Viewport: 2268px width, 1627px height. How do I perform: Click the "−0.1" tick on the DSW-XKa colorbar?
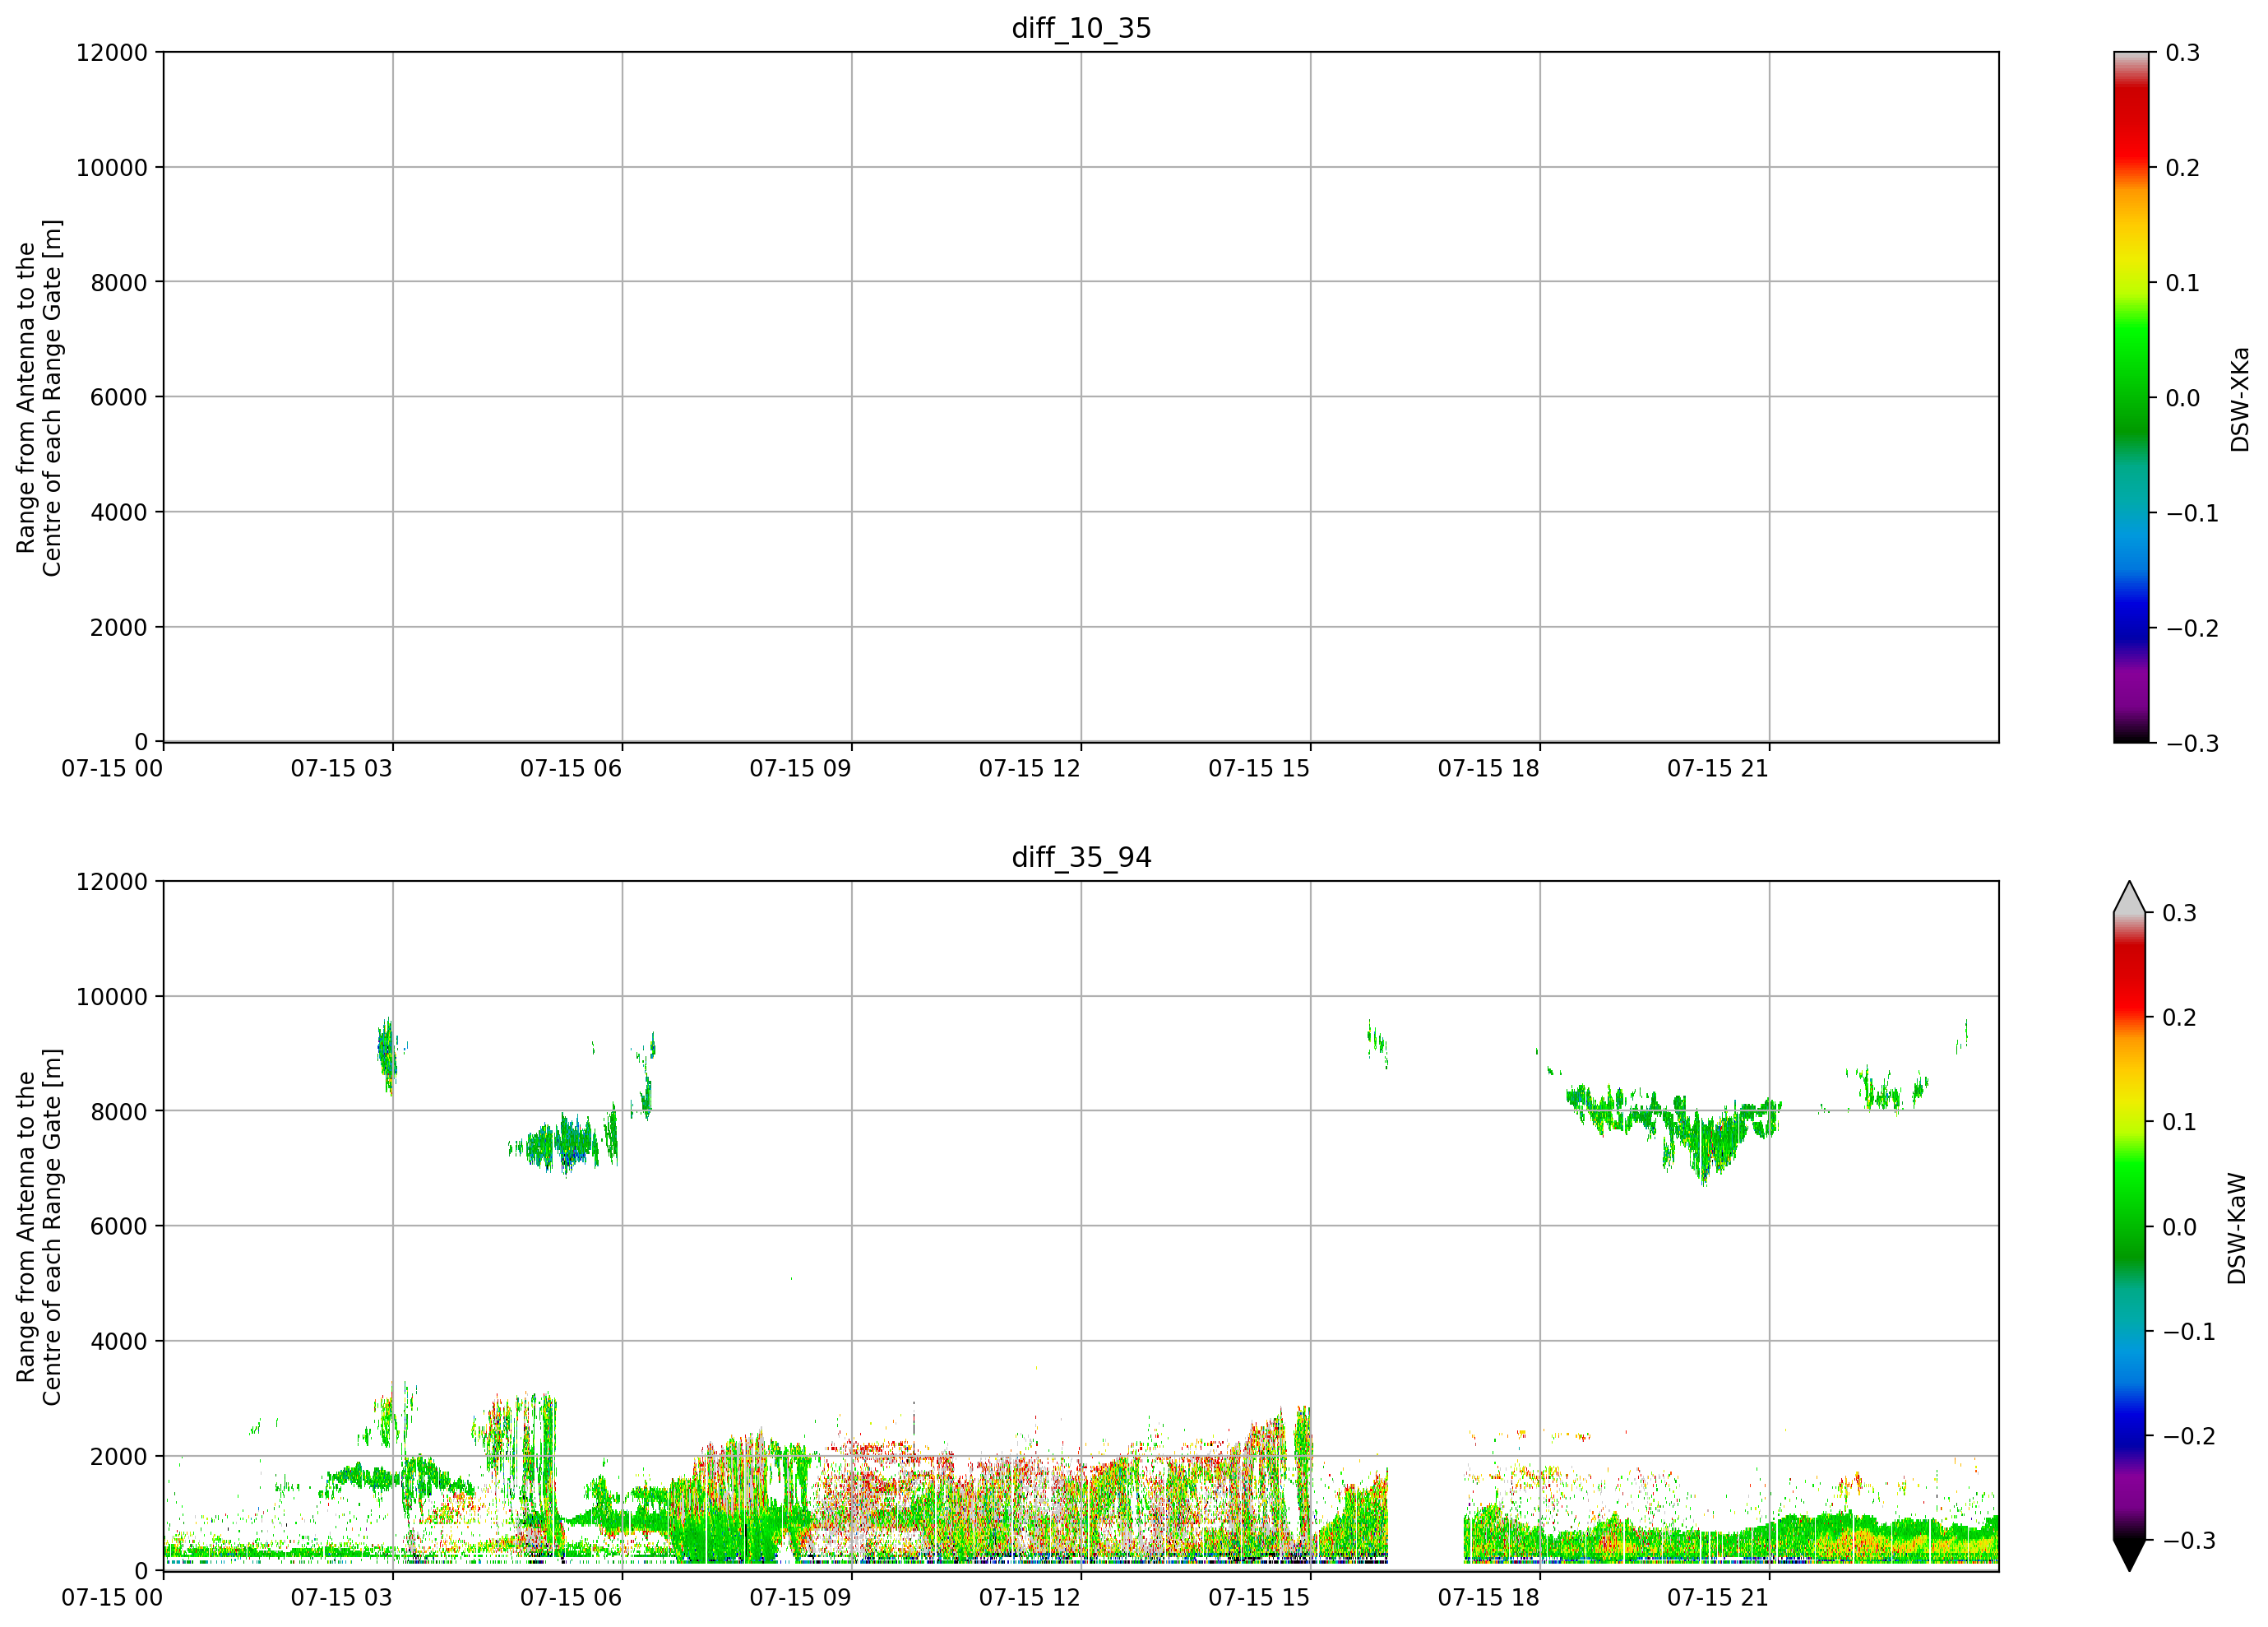[2192, 513]
